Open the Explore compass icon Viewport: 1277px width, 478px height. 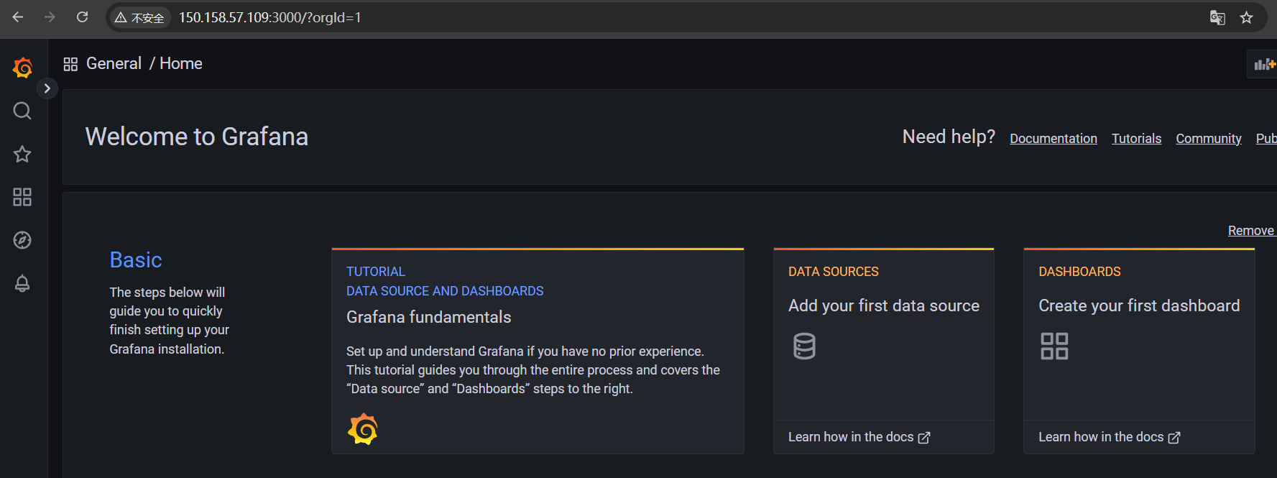[x=22, y=240]
